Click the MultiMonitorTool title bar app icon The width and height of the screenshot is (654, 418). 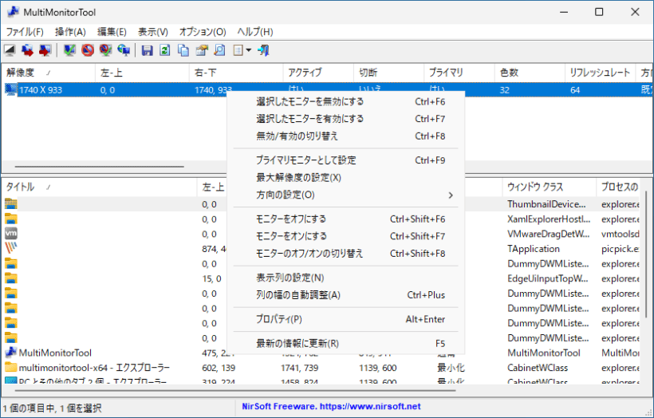pyautogui.click(x=14, y=12)
